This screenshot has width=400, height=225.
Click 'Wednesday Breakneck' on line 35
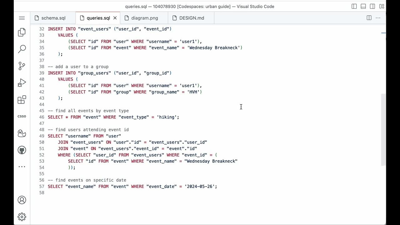[x=213, y=48]
